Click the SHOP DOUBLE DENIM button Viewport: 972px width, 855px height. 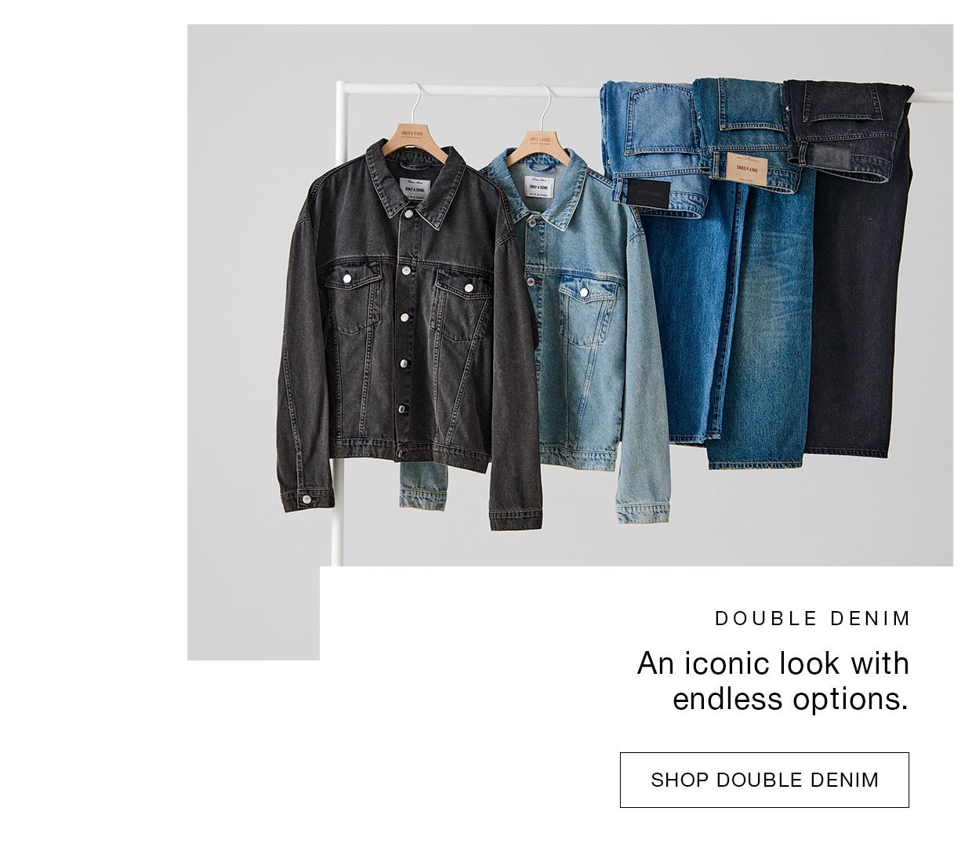pyautogui.click(x=764, y=780)
